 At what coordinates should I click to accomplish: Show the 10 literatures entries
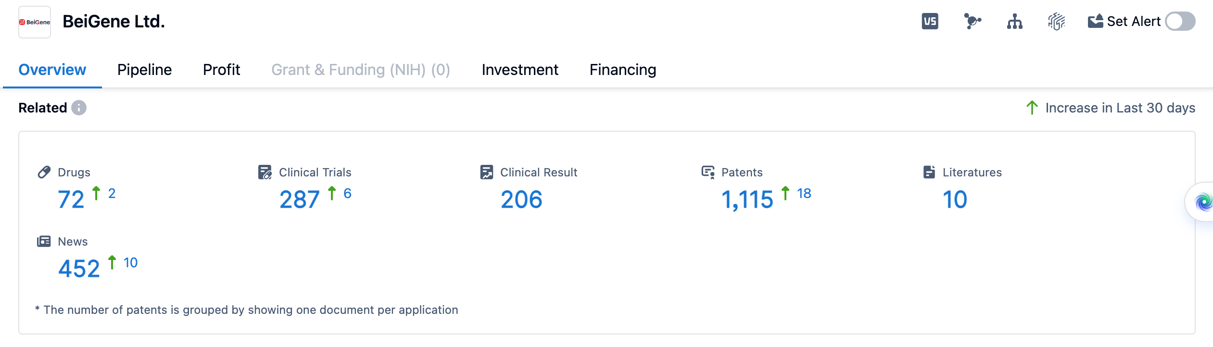pyautogui.click(x=955, y=199)
